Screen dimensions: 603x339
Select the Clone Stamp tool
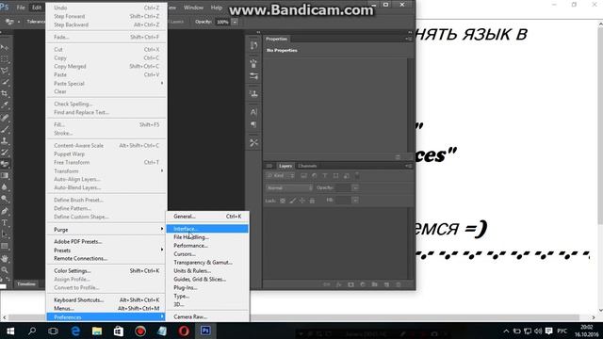[x=5, y=140]
